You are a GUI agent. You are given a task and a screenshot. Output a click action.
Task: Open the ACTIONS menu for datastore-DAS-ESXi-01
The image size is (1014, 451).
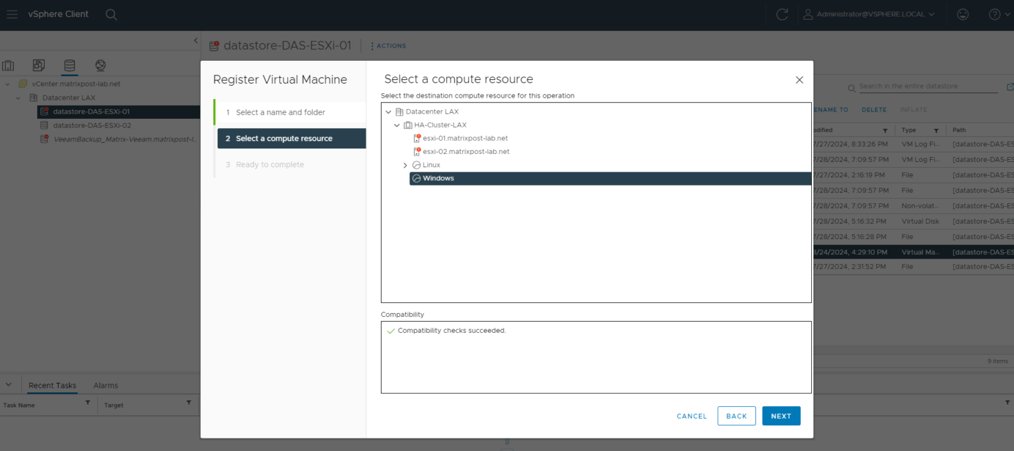coord(388,46)
